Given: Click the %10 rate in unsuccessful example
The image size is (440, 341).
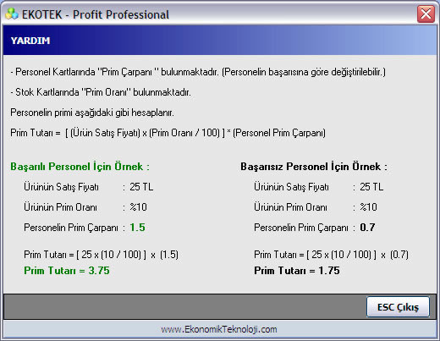Looking at the screenshot, I should click(368, 207).
